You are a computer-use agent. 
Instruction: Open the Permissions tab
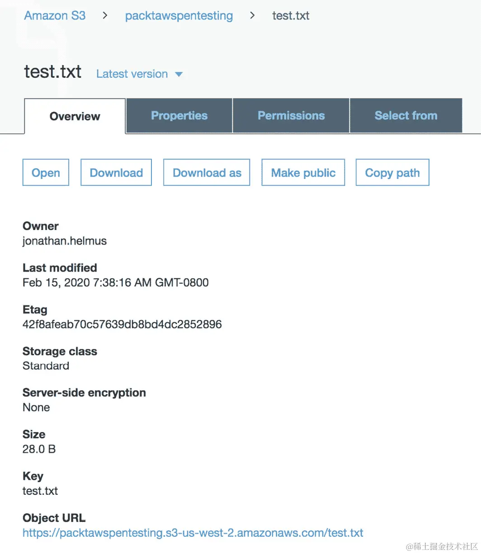[x=291, y=116]
